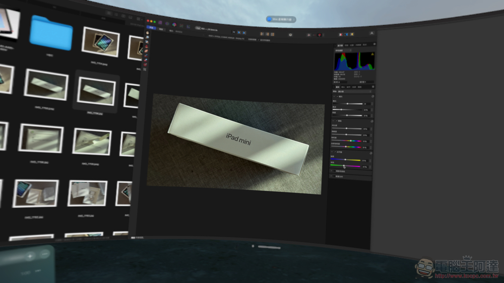This screenshot has width=504, height=283.
Task: Toggle the Exposure section checkbox
Action: (x=338, y=96)
